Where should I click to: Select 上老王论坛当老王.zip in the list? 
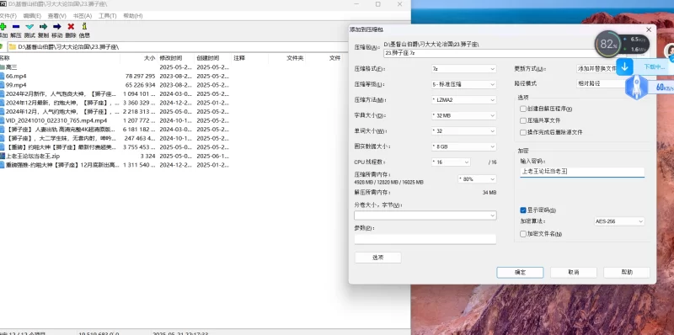[32, 156]
